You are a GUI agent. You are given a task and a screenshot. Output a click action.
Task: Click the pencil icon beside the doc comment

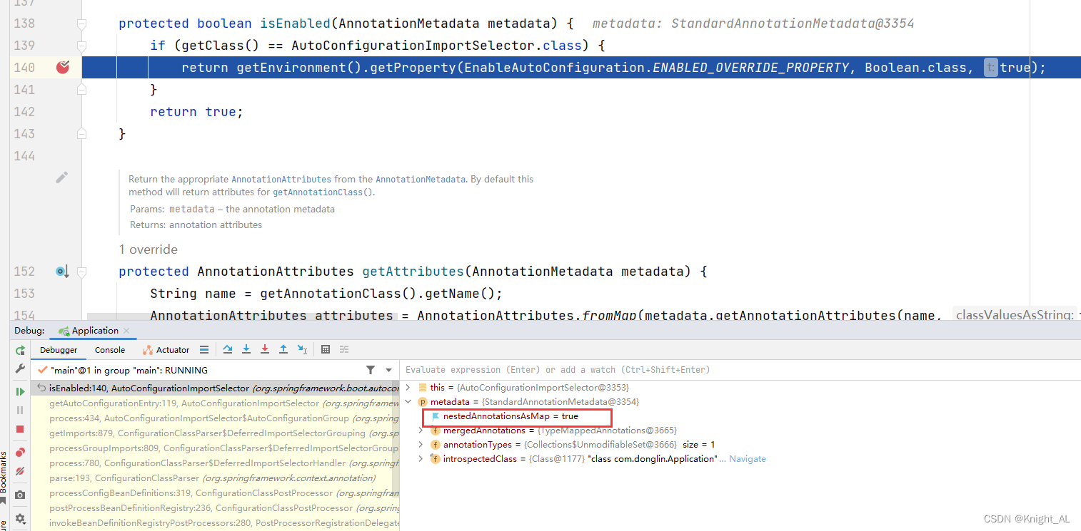click(61, 177)
